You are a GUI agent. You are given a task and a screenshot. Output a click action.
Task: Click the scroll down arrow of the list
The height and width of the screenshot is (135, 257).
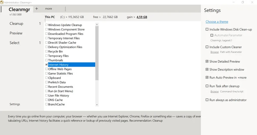click(97, 105)
